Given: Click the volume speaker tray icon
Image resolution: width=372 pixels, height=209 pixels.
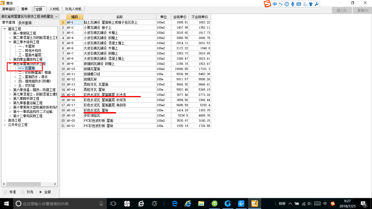Looking at the screenshot, I should [310, 204].
